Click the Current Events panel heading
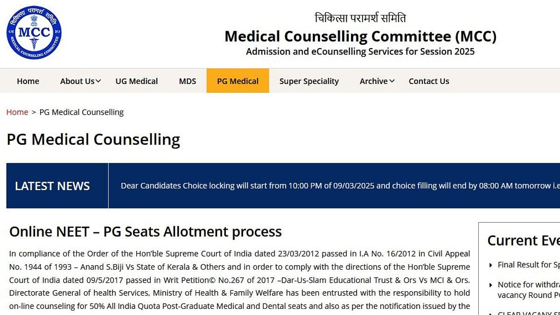 [x=523, y=240]
